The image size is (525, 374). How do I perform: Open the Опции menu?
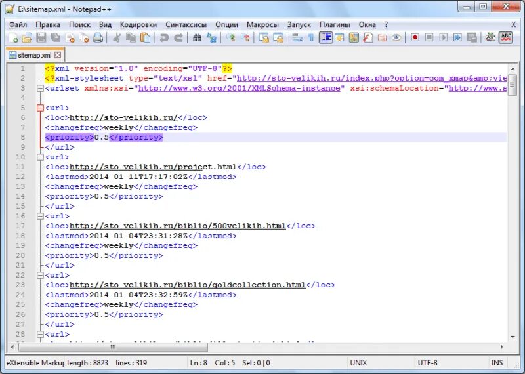click(226, 25)
